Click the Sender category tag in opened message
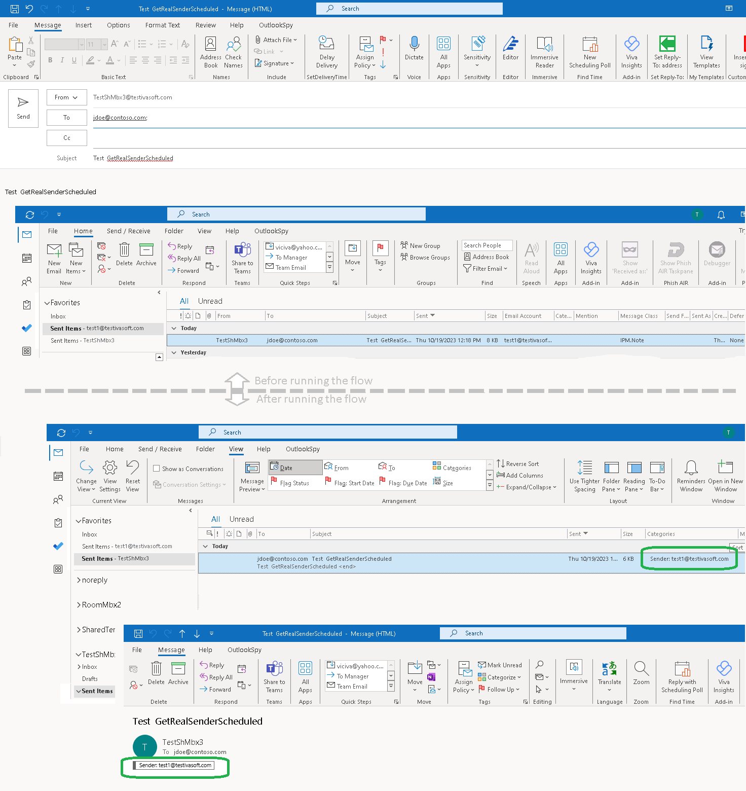Screen dimensions: 746x791 coord(174,766)
